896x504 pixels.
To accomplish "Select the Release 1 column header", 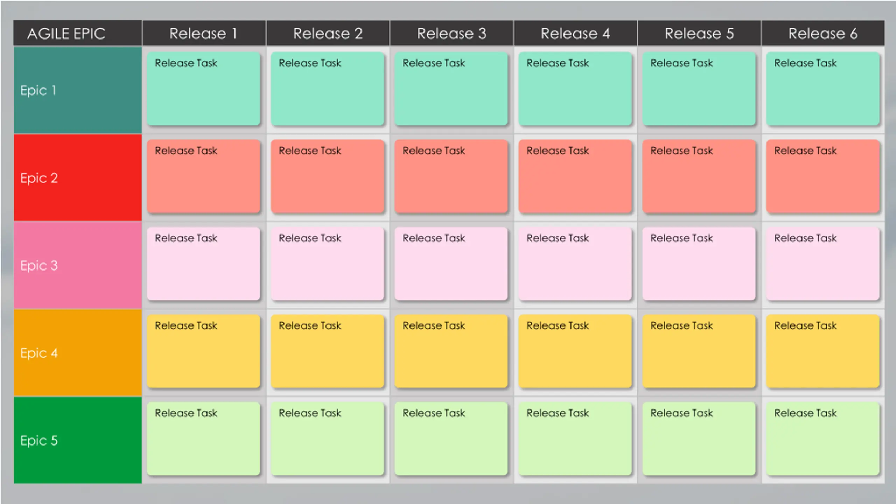I will (x=204, y=34).
